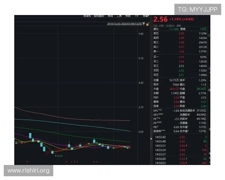Select the 卖五 row priced 2.60
This screenshot has width=225, height=180.
180,33
